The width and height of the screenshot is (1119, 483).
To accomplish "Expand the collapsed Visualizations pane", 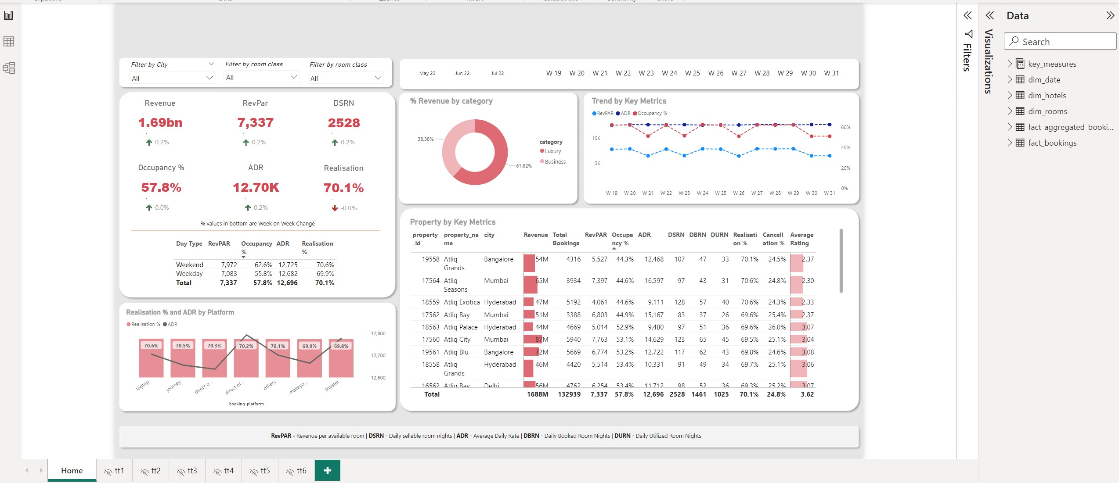I will [989, 15].
